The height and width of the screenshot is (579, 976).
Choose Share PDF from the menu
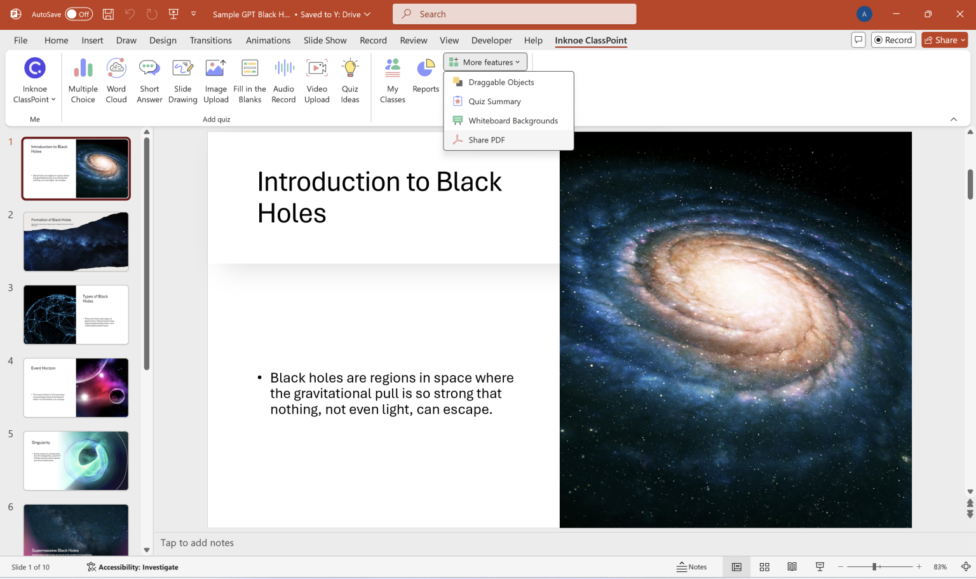click(x=485, y=139)
